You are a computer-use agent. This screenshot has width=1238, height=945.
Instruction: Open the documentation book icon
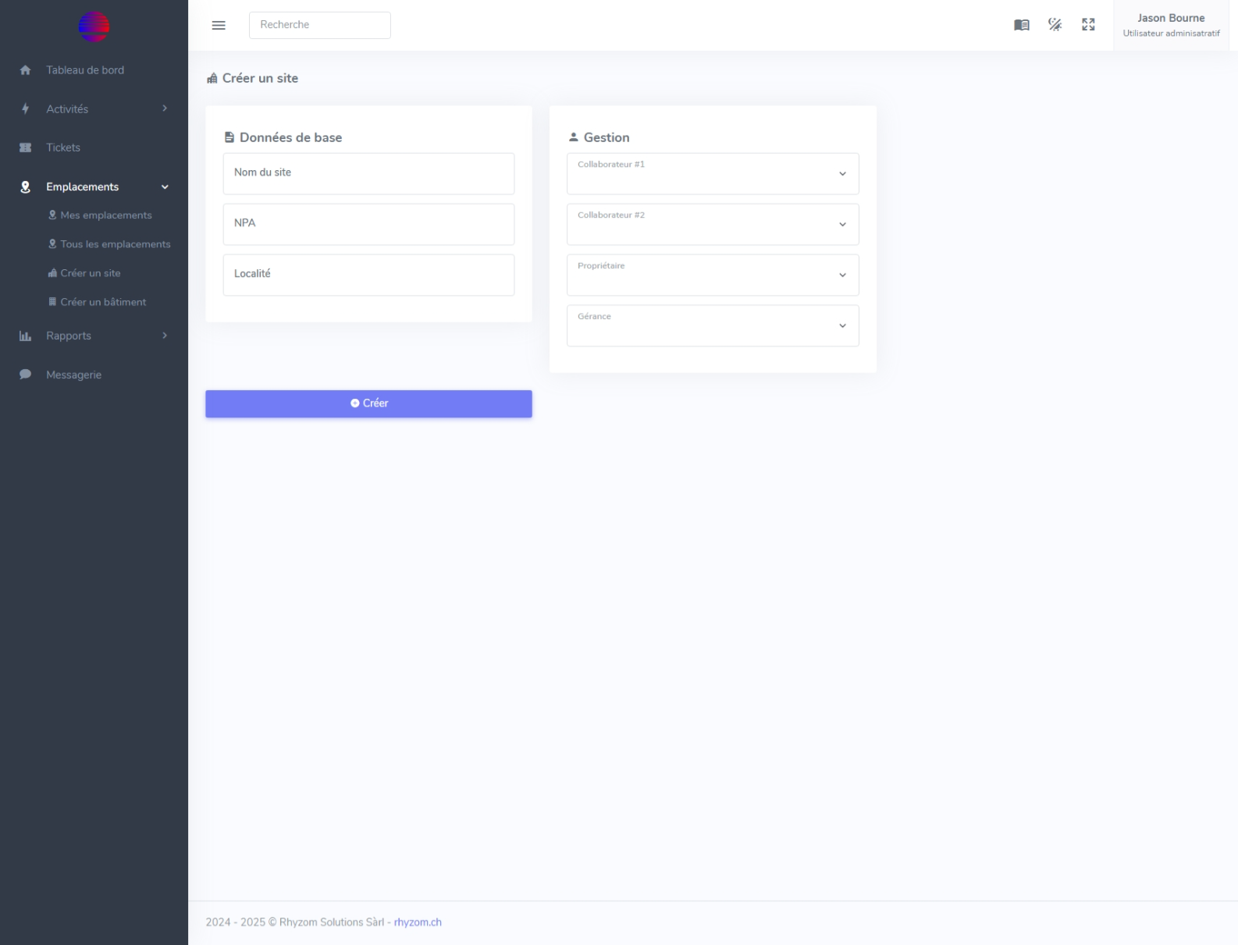pos(1021,25)
